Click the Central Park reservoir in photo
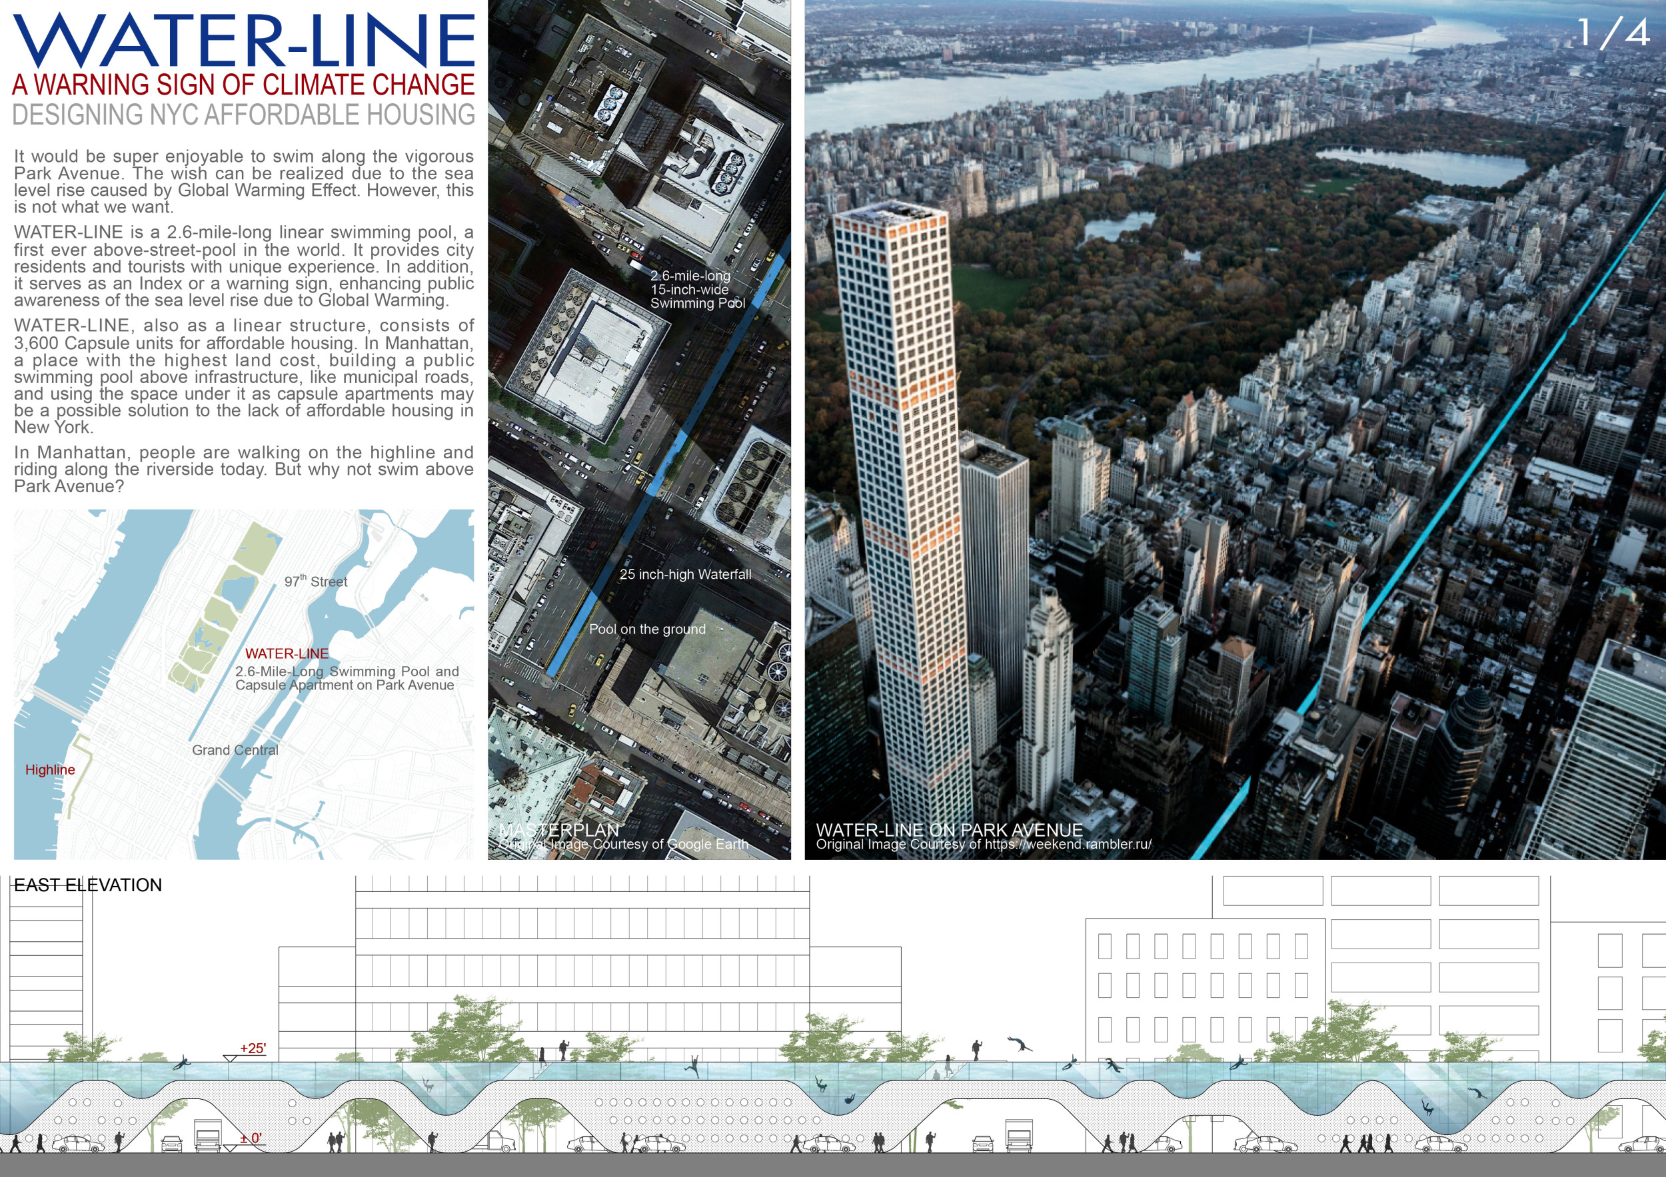 tap(1422, 167)
